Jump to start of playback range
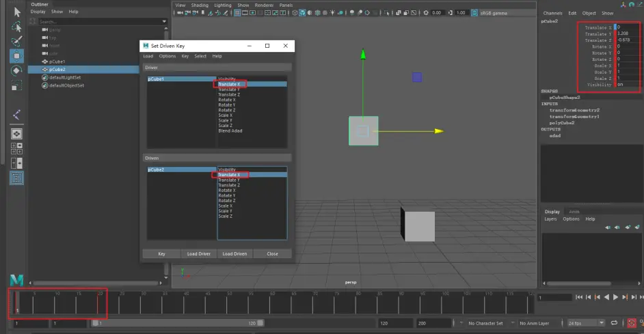The image size is (644, 334). (578, 297)
